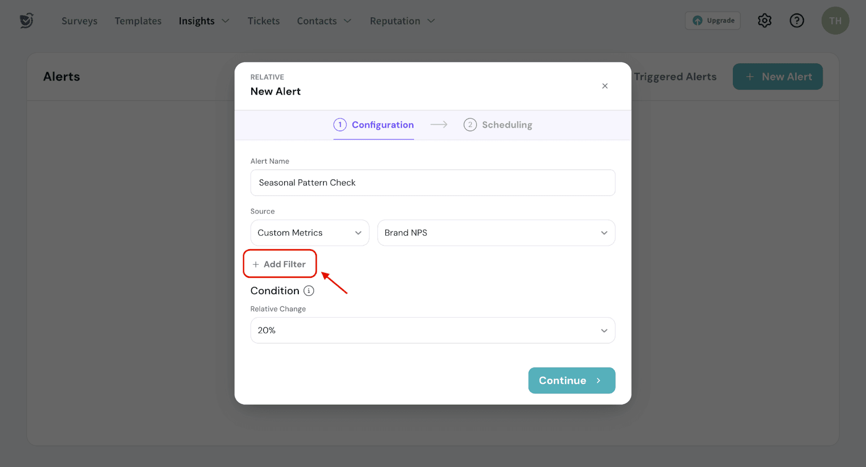
Task: Open the Reputation menu
Action: [402, 21]
